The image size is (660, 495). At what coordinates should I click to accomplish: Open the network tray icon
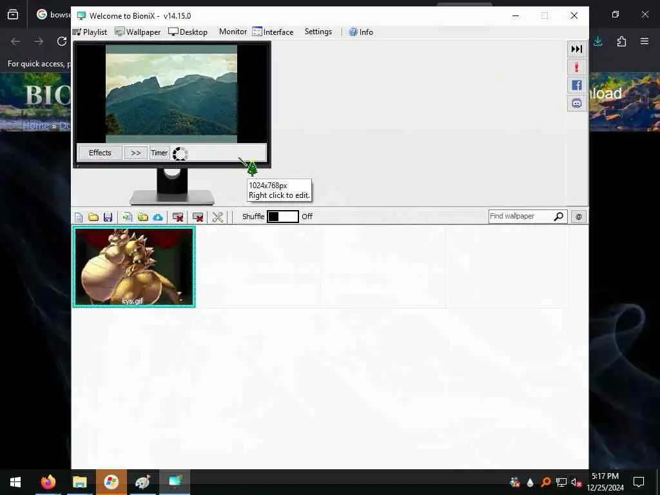coord(561,482)
